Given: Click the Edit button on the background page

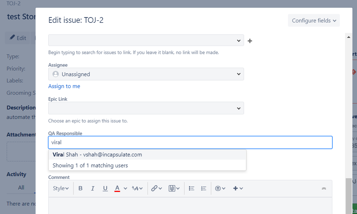Looking at the screenshot, I should pos(18,38).
